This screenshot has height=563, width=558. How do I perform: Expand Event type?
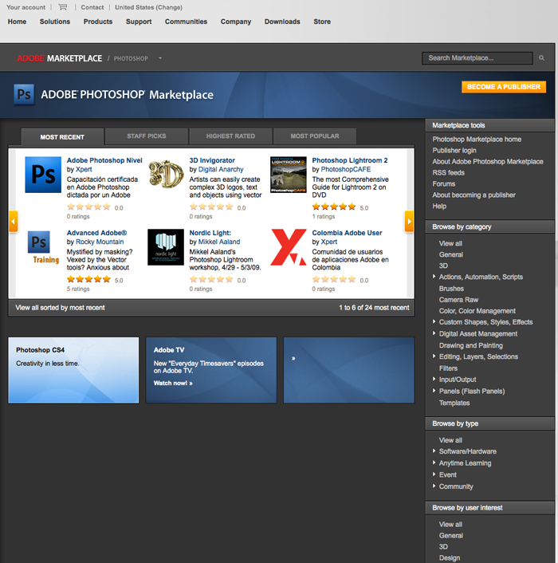click(434, 474)
